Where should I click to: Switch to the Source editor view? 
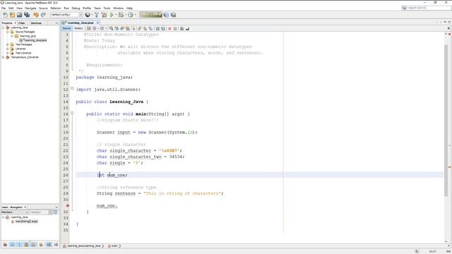pos(66,28)
